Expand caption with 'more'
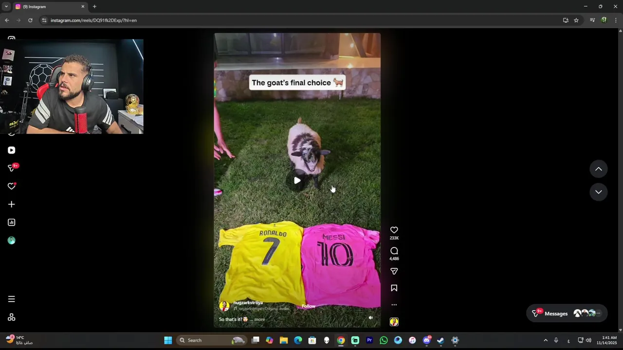The height and width of the screenshot is (350, 623). point(259,319)
